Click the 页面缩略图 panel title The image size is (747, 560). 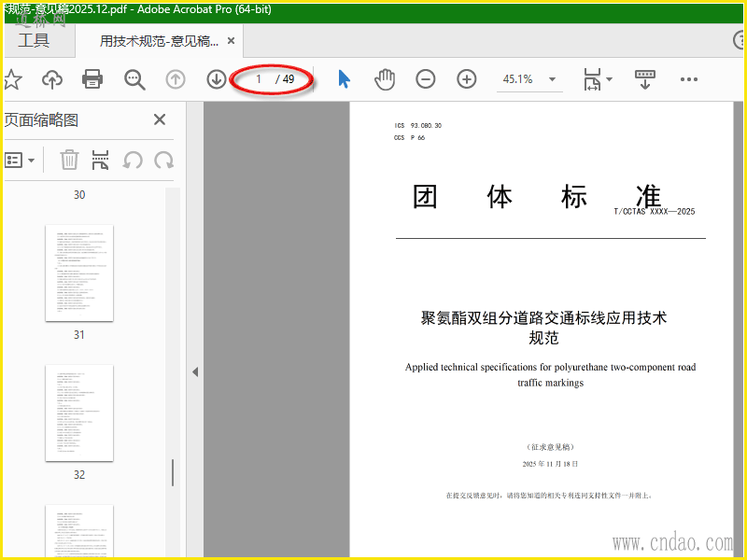41,120
